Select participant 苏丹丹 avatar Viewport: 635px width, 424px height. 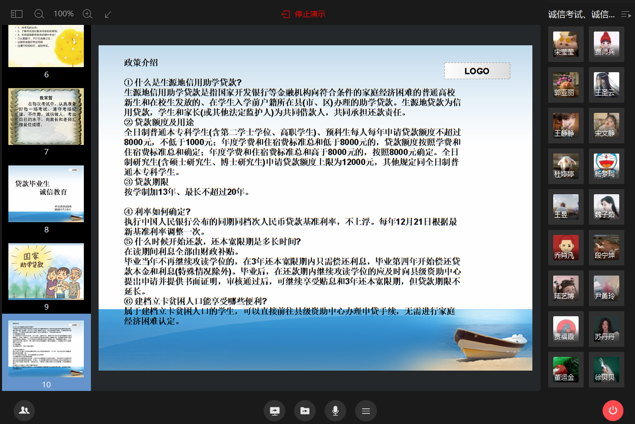(607, 329)
